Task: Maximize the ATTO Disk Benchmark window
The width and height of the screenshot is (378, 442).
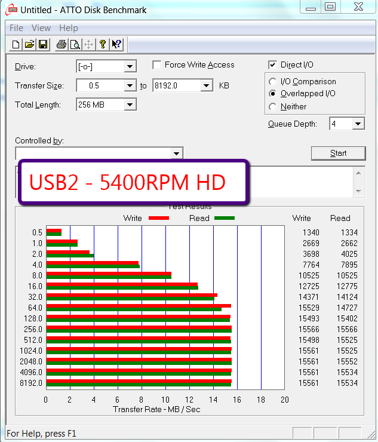Action: coord(330,7)
